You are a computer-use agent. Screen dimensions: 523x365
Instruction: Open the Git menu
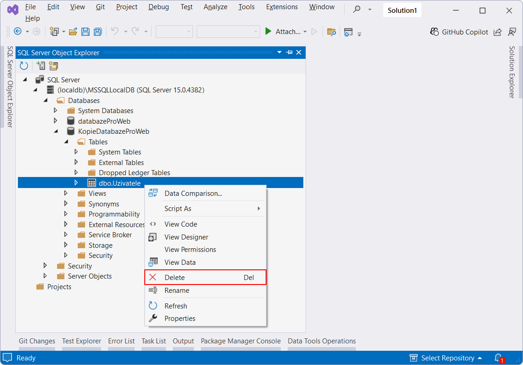tap(100, 7)
